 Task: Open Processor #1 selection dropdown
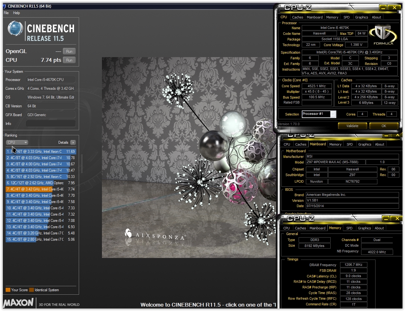[x=319, y=114]
